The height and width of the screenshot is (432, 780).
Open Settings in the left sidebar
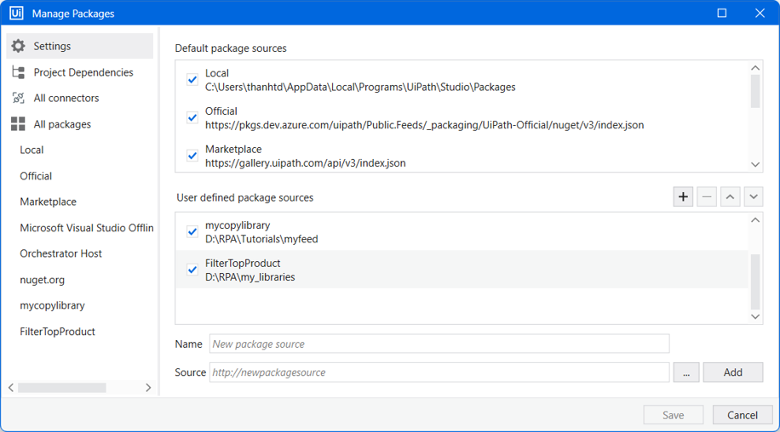pos(79,46)
